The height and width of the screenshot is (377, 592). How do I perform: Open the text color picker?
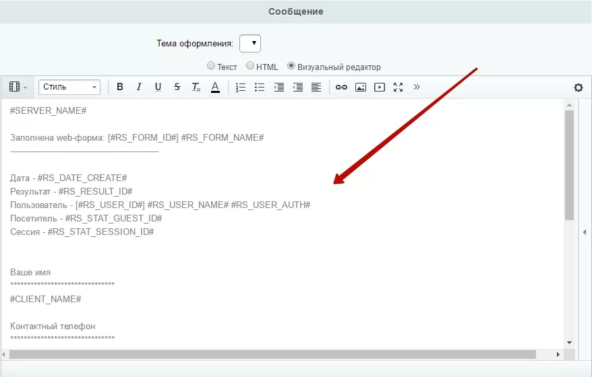[215, 87]
